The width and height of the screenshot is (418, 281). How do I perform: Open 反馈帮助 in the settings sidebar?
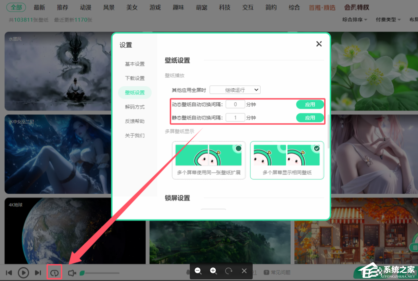coord(135,122)
